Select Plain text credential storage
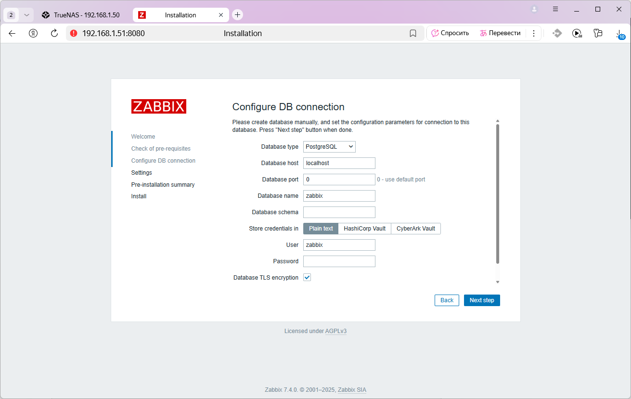Screen dimensions: 631x399 click(321, 229)
